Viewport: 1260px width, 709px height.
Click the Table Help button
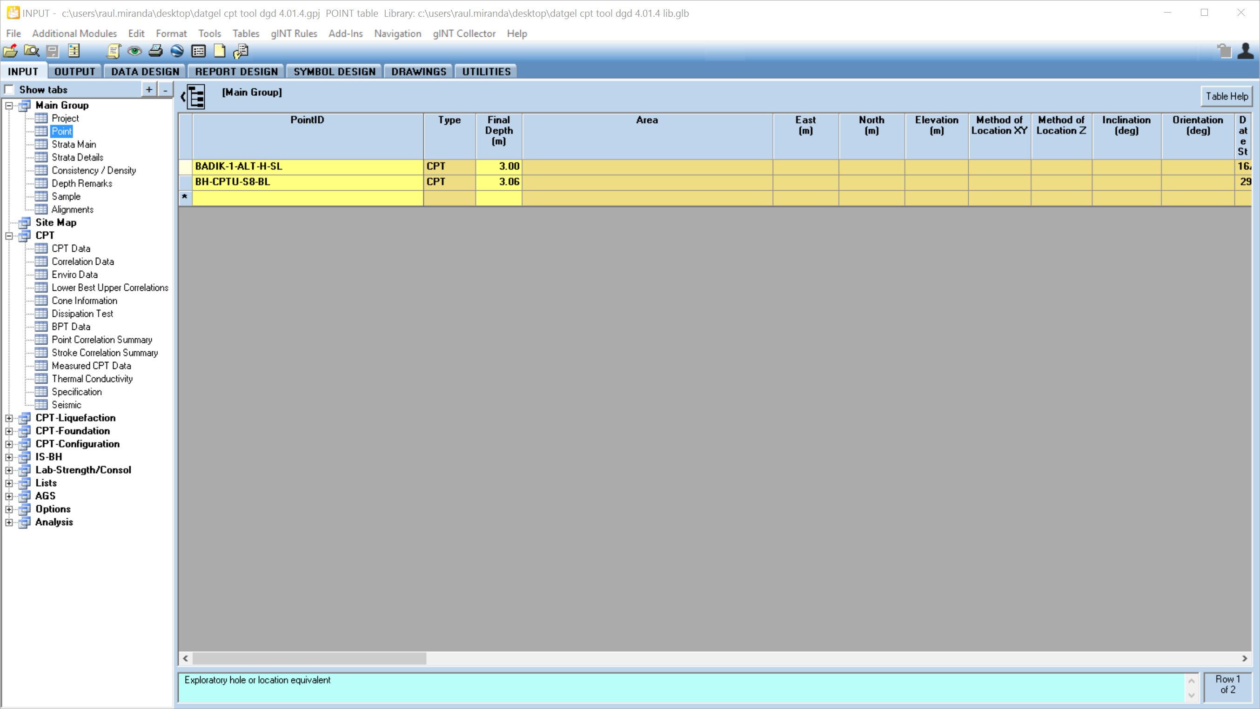click(x=1226, y=96)
